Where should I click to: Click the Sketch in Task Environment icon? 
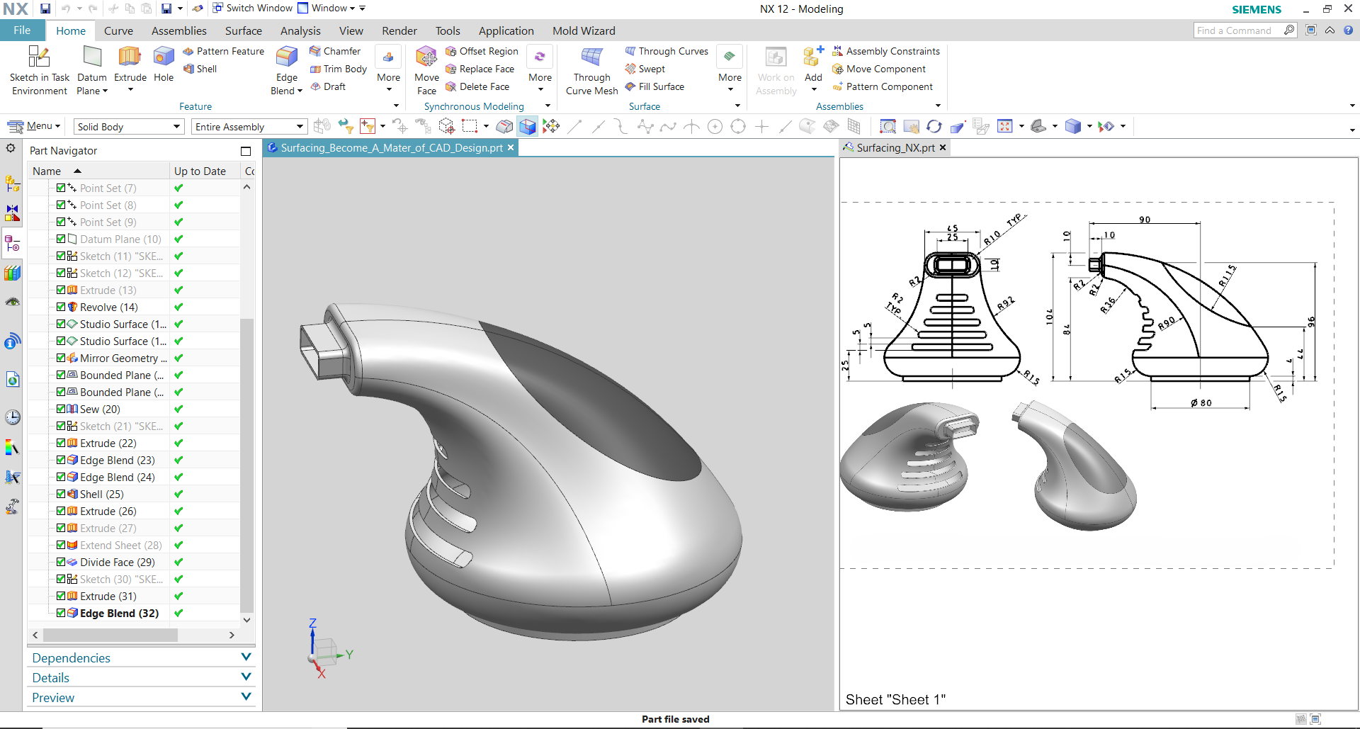pyautogui.click(x=39, y=57)
